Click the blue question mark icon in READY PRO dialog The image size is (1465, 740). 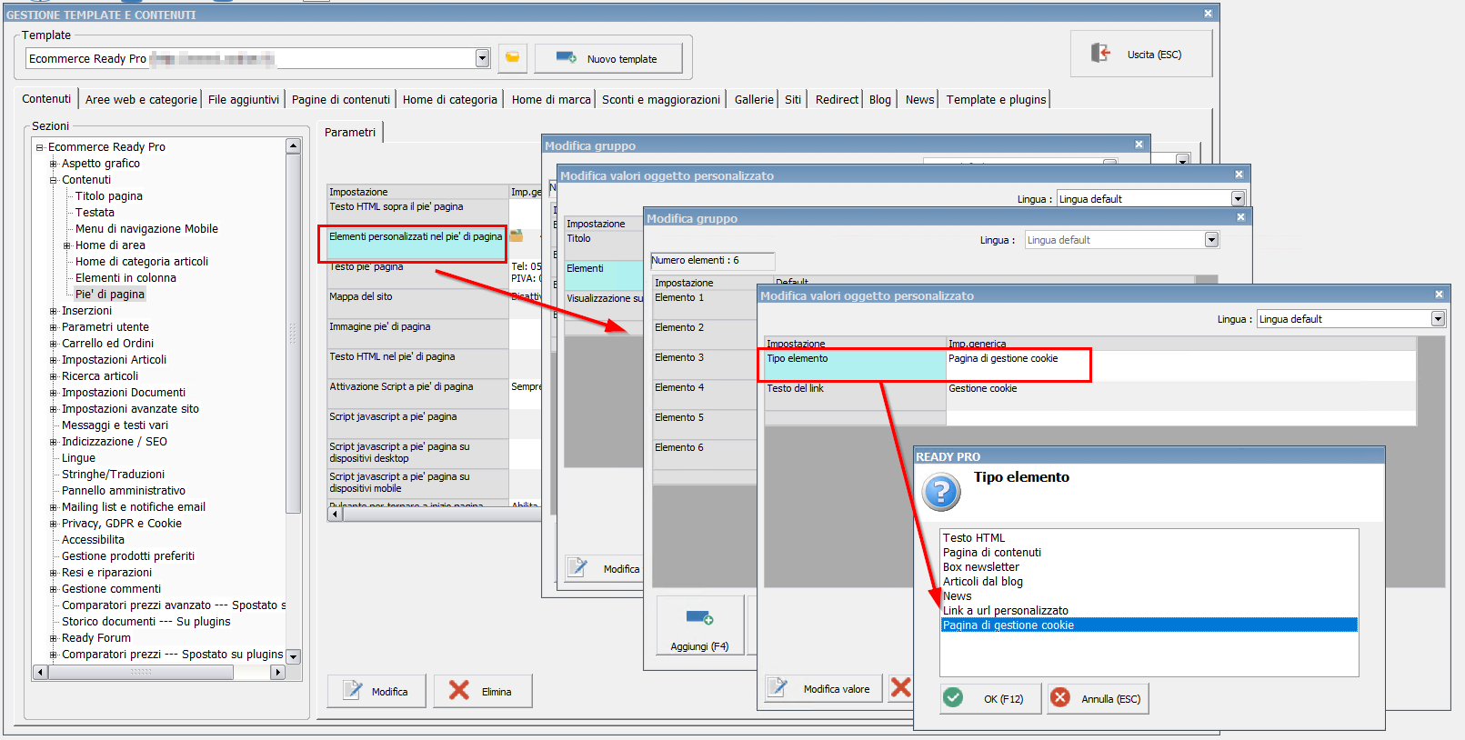(941, 492)
